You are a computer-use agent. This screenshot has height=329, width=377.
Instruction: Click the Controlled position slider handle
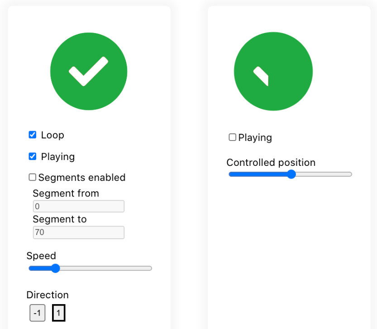coord(291,174)
